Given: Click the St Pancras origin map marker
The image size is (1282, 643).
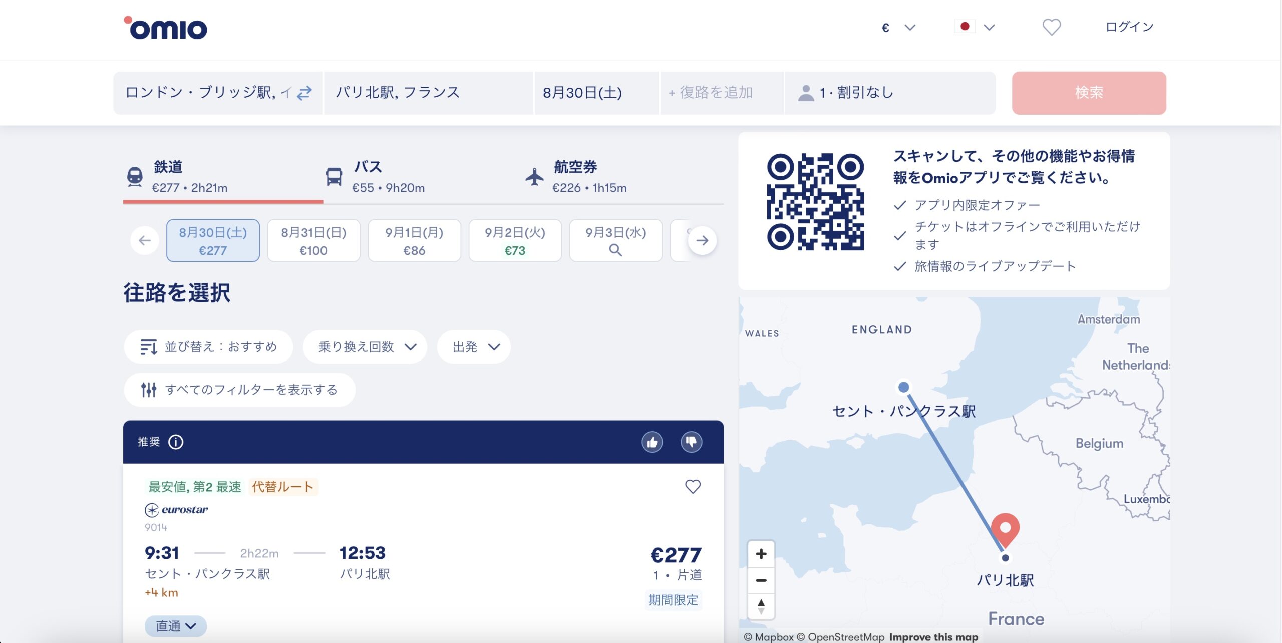Looking at the screenshot, I should (x=903, y=387).
